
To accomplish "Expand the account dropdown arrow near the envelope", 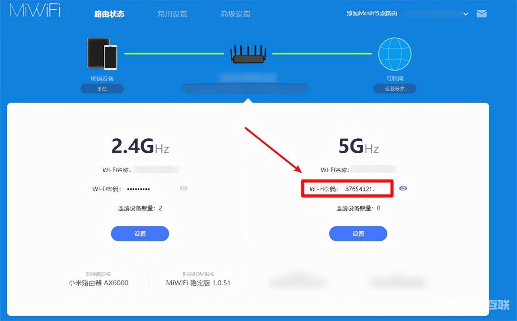I will click(x=466, y=14).
